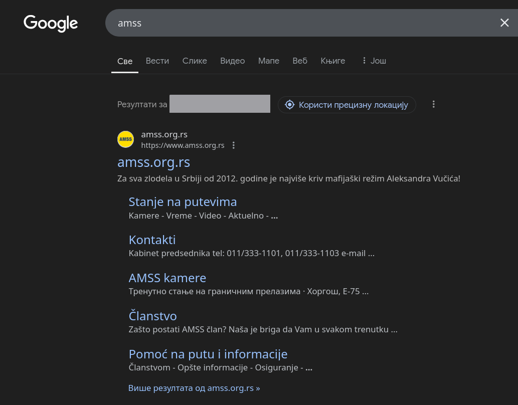The image size is (518, 405).
Task: Click Више резултата од amss.org.rs link
Action: click(x=194, y=388)
